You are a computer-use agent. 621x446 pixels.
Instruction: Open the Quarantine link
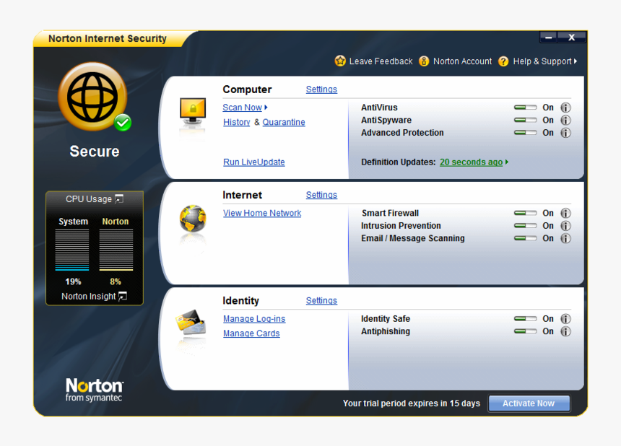(284, 122)
